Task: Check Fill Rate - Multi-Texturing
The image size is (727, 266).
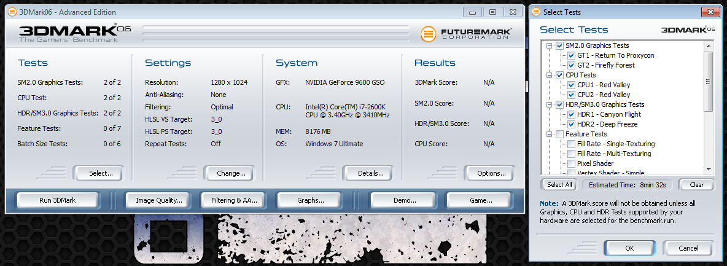Action: click(x=571, y=154)
